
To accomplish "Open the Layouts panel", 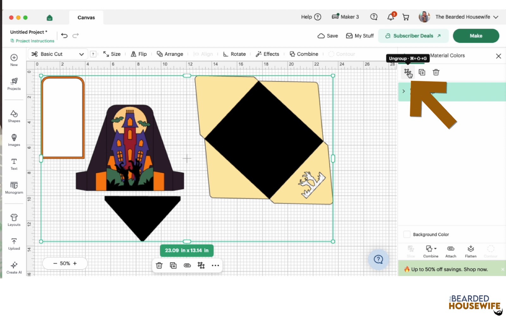I will tap(14, 220).
